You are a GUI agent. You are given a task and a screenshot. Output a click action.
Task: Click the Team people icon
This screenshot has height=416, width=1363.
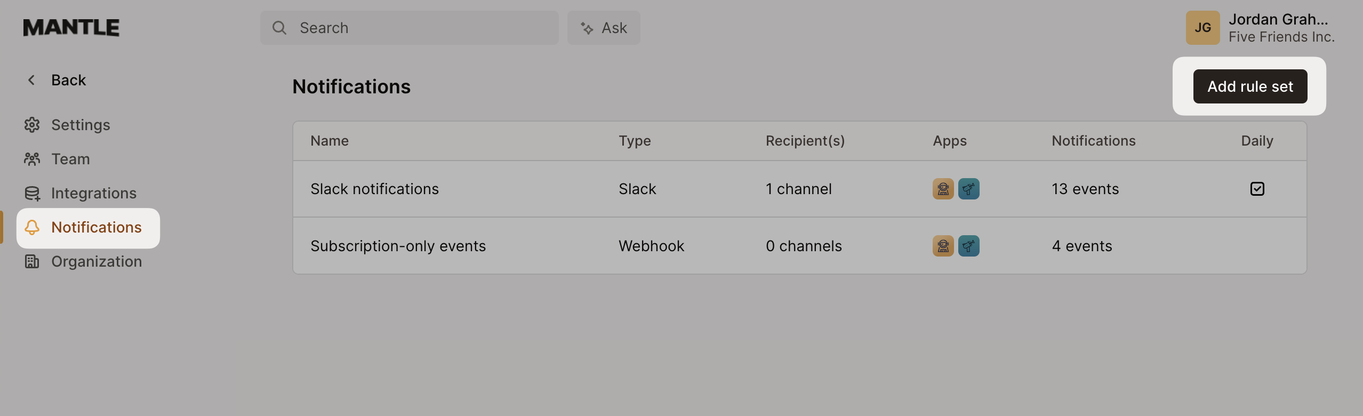tap(32, 159)
